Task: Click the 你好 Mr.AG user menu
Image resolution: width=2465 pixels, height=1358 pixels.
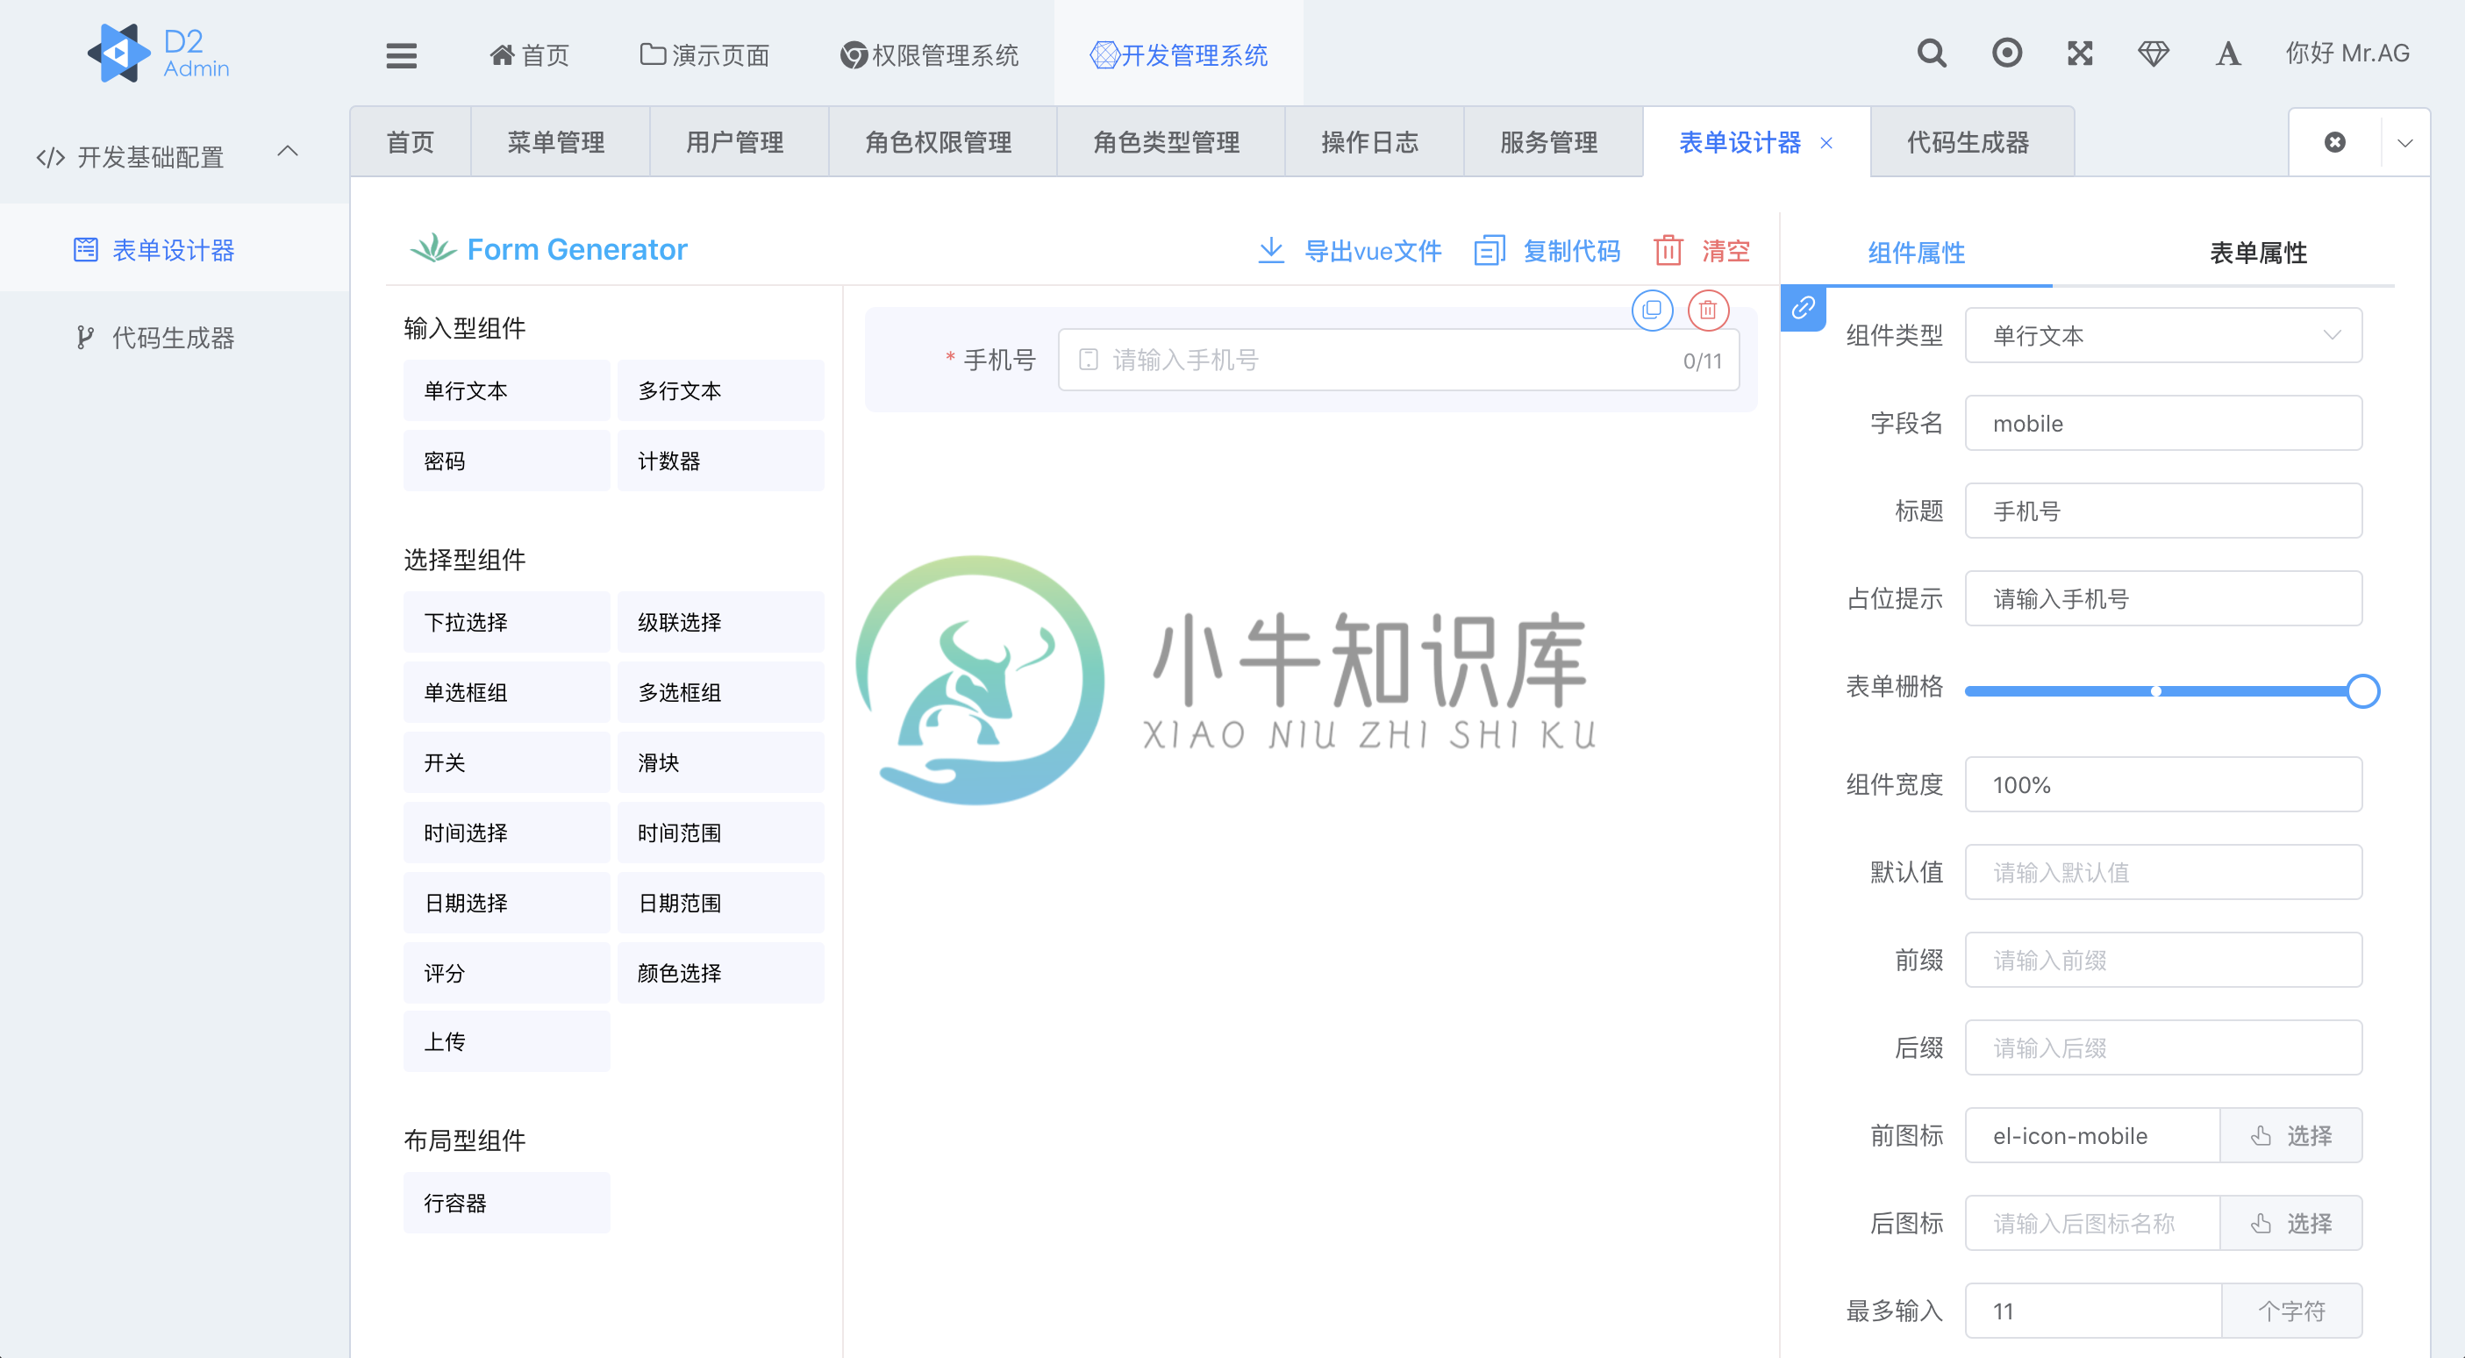Action: tap(2347, 54)
